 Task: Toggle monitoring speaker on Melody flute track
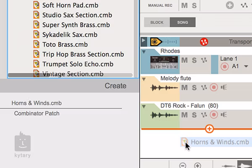pyautogui.click(x=223, y=87)
